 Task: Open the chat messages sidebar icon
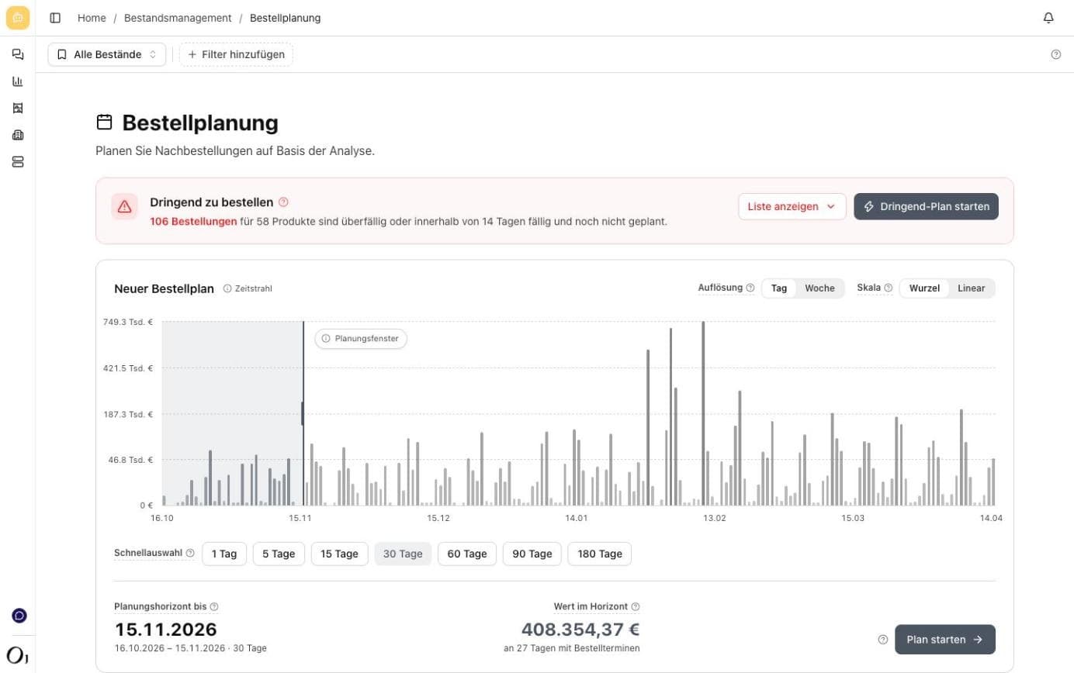[x=18, y=54]
